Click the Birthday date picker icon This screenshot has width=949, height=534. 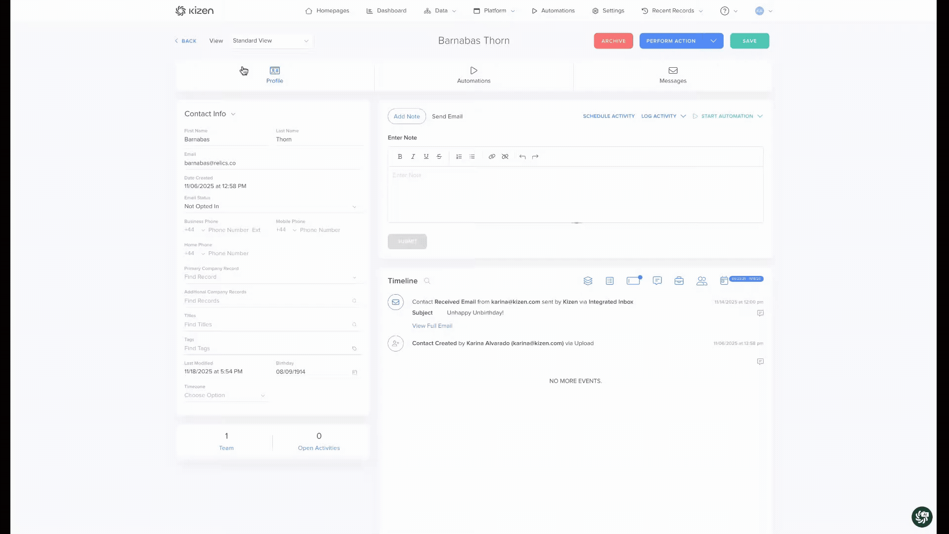[x=354, y=372]
